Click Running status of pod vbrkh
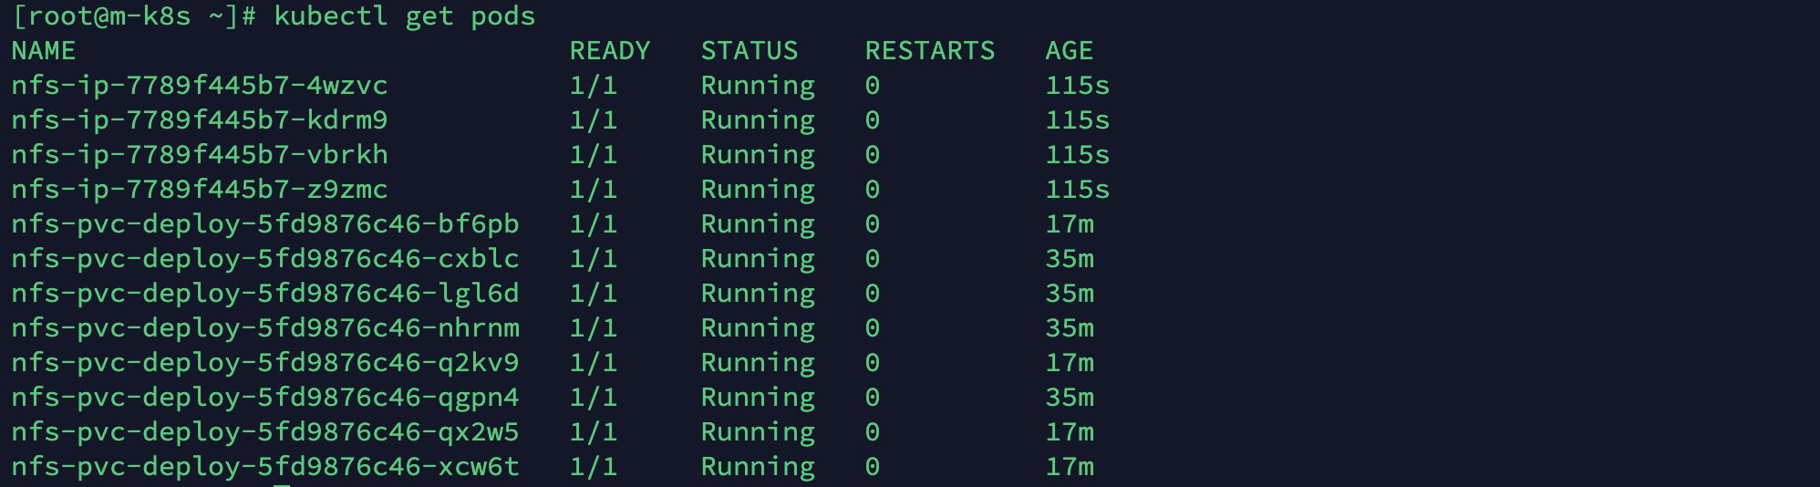 point(758,156)
